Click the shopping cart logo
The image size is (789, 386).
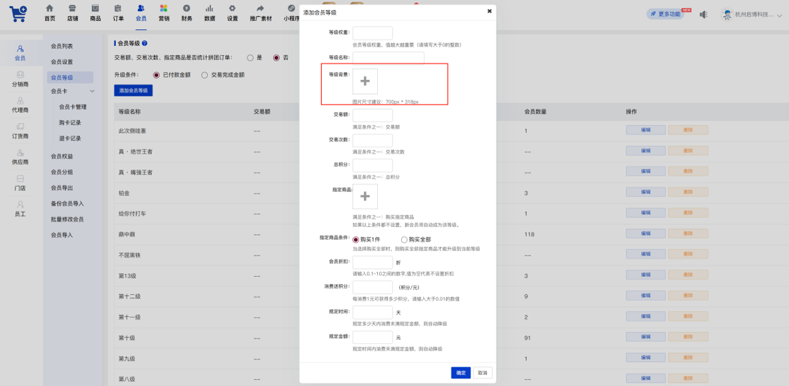tap(18, 13)
